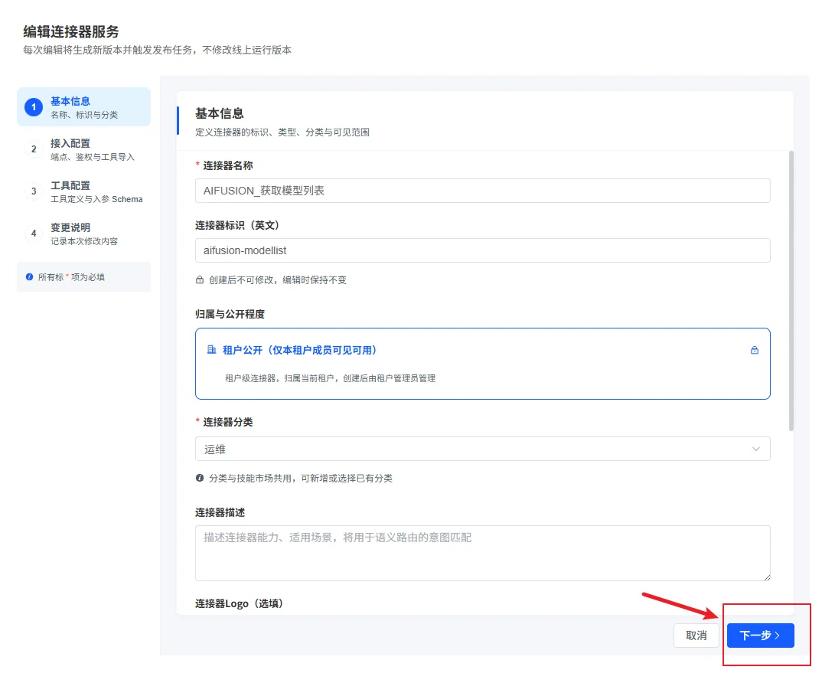This screenshot has height=696, width=822.
Task: Click into the 连接器描述 text area
Action: (483, 553)
